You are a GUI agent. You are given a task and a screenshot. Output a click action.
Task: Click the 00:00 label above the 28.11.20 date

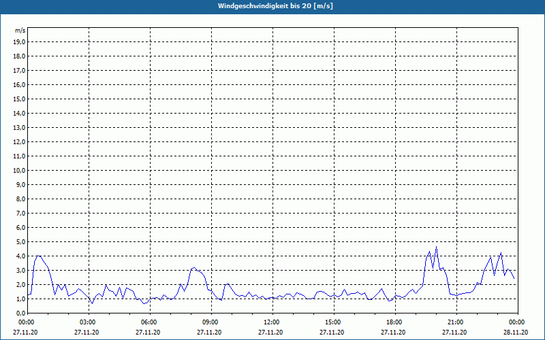[518, 322]
